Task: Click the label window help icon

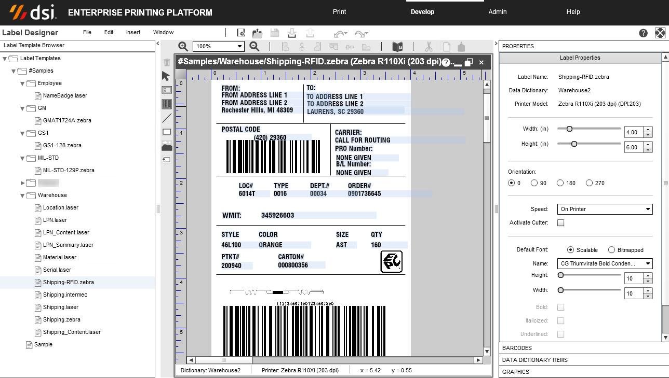Action: [x=446, y=62]
